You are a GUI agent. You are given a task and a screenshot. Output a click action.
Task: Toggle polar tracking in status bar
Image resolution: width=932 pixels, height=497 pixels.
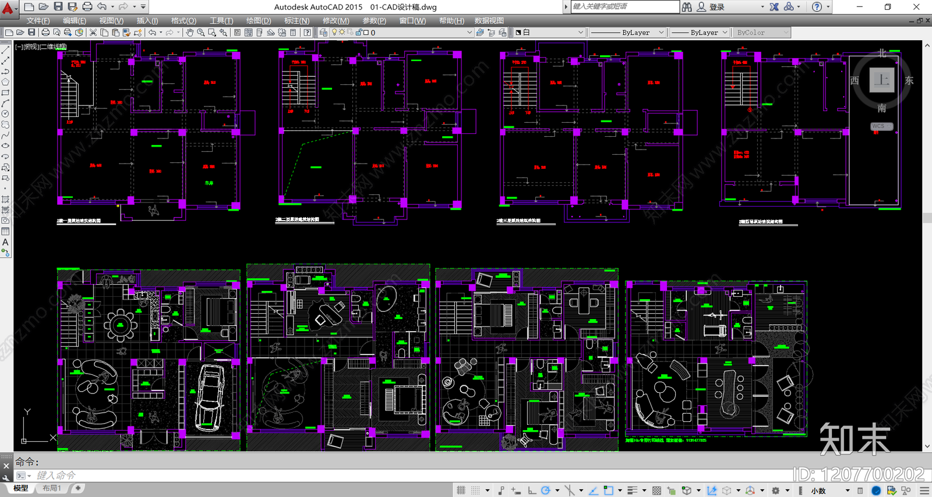click(x=545, y=491)
